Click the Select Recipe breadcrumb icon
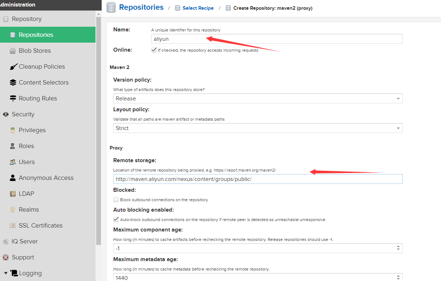Viewport: 441px width, 281px height. click(x=178, y=8)
